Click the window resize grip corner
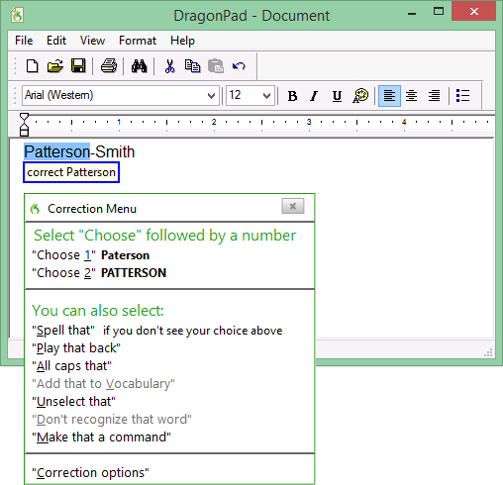This screenshot has height=485, width=503. 488,352
